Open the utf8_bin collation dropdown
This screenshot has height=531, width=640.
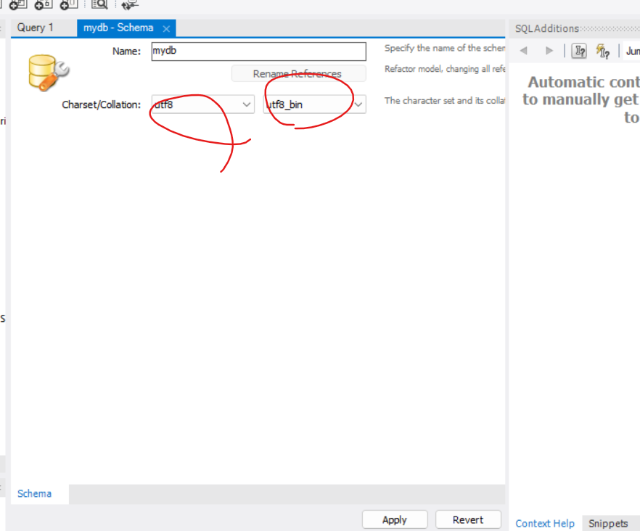314,104
